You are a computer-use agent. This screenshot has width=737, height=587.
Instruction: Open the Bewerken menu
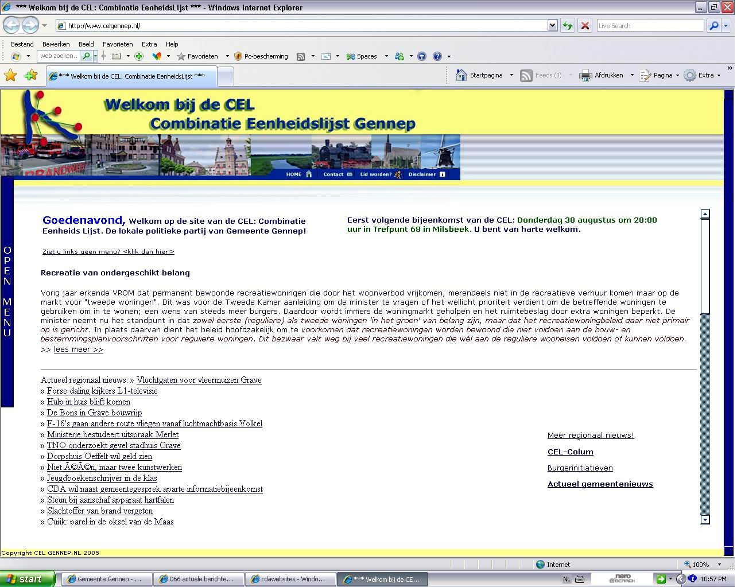[x=56, y=44]
